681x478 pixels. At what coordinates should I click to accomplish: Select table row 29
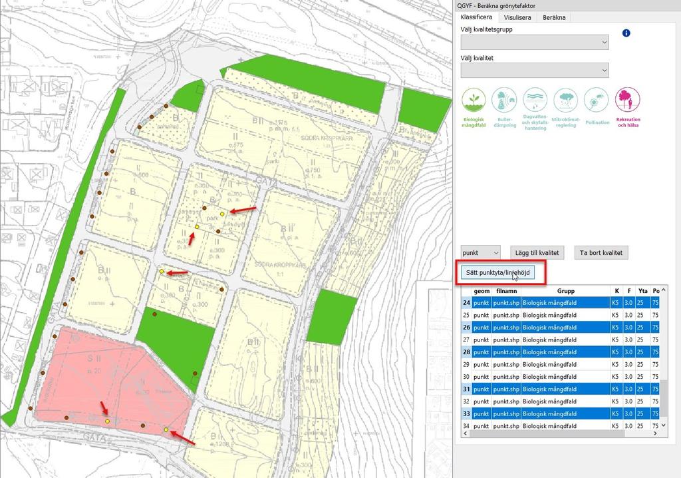(x=560, y=364)
